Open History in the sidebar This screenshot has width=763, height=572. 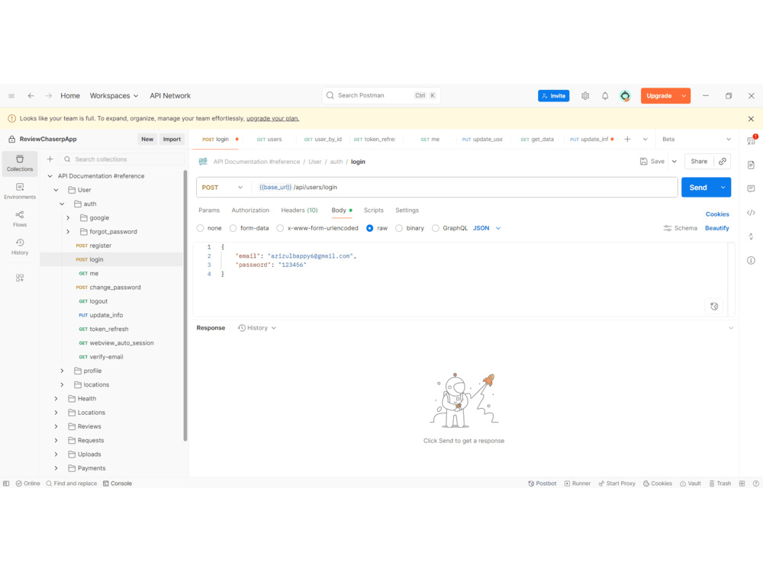[x=20, y=246]
